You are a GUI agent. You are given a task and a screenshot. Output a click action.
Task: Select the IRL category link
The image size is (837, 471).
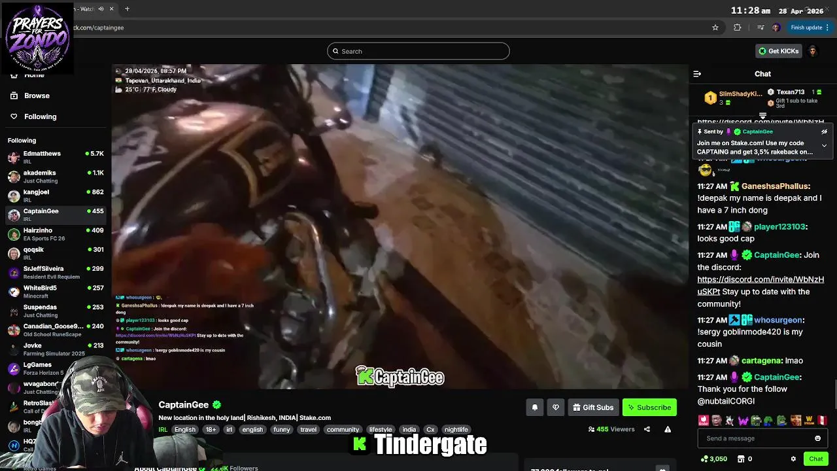(163, 430)
